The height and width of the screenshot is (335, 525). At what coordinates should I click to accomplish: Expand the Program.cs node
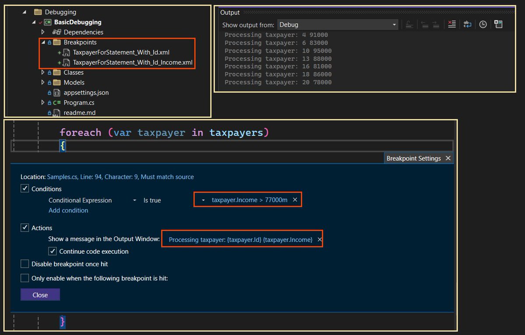pos(43,102)
